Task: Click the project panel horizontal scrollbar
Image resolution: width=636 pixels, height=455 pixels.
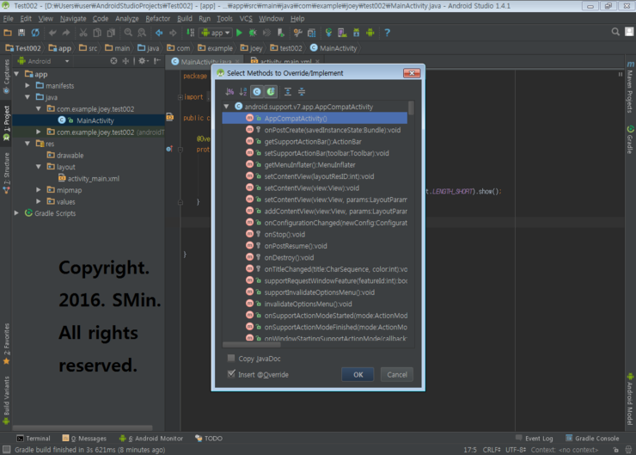Action: point(83,427)
